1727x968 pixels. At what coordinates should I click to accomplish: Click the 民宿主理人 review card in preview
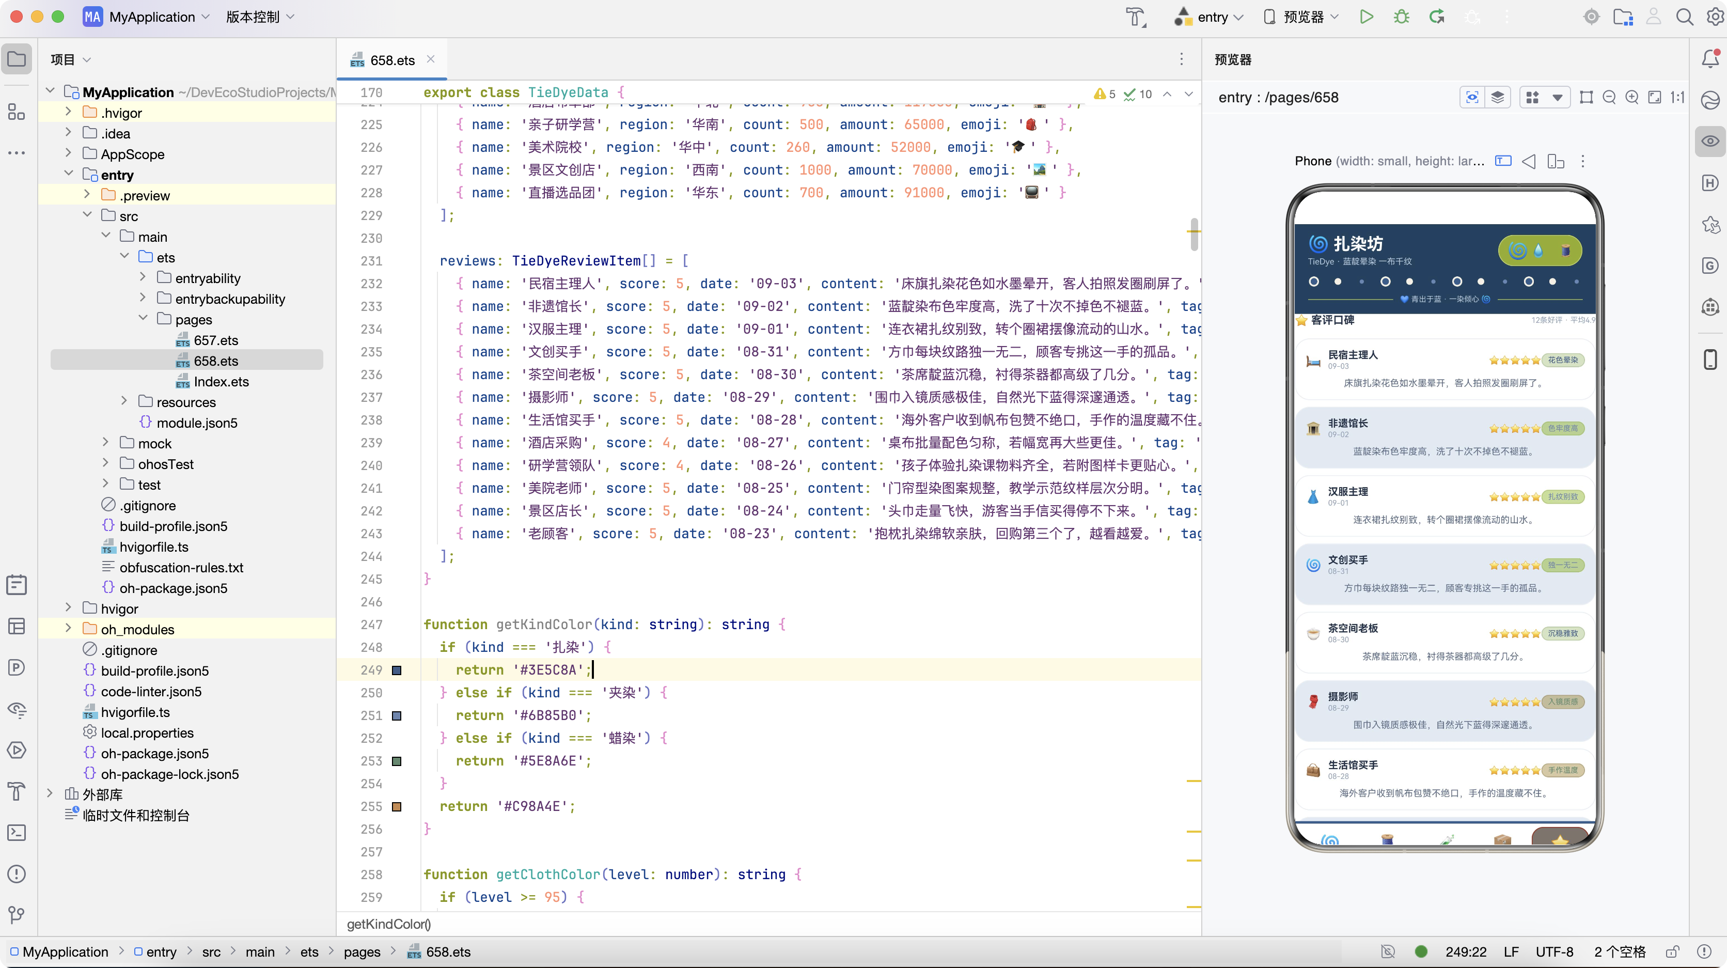click(1445, 369)
